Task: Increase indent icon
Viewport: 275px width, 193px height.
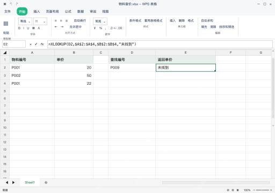Action: pyautogui.click(x=62, y=27)
